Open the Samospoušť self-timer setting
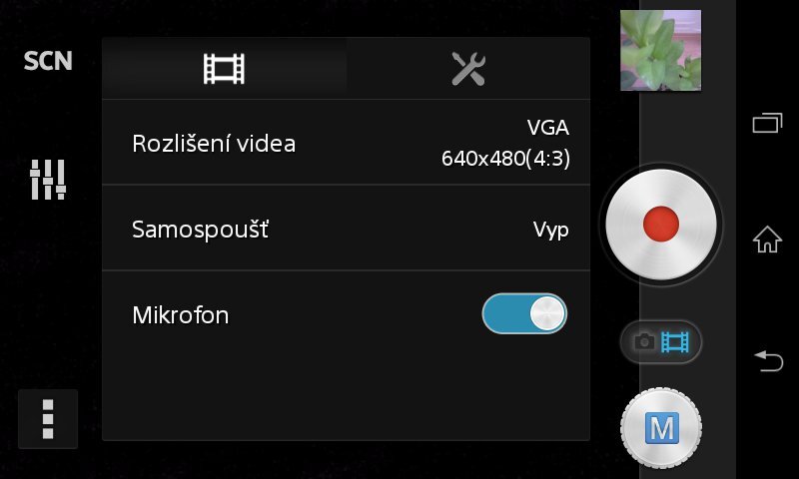 pos(346,229)
